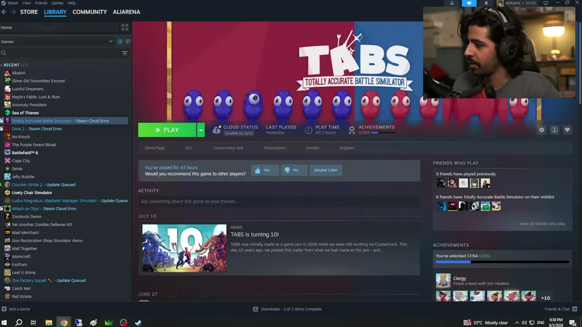
Task: Open the Guides link
Action: (x=312, y=148)
